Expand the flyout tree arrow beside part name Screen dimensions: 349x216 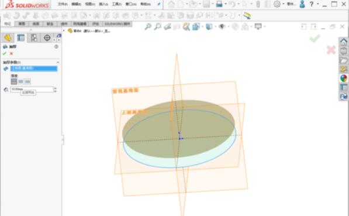64,31
